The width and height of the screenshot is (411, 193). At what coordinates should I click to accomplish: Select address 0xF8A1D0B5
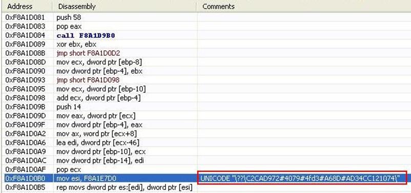[25, 187]
